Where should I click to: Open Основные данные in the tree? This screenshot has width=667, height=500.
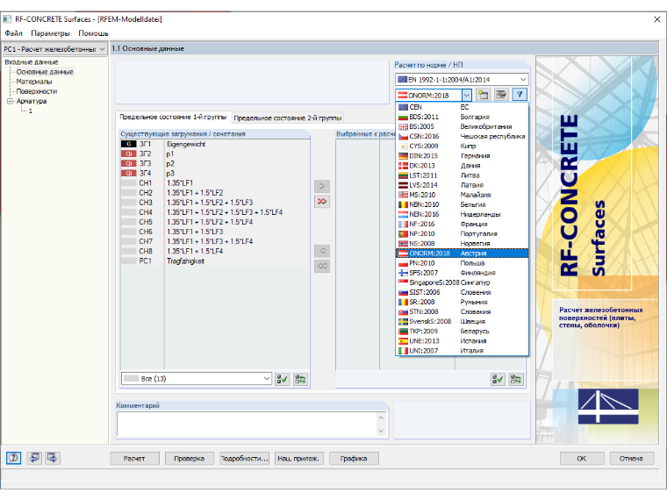click(x=45, y=72)
